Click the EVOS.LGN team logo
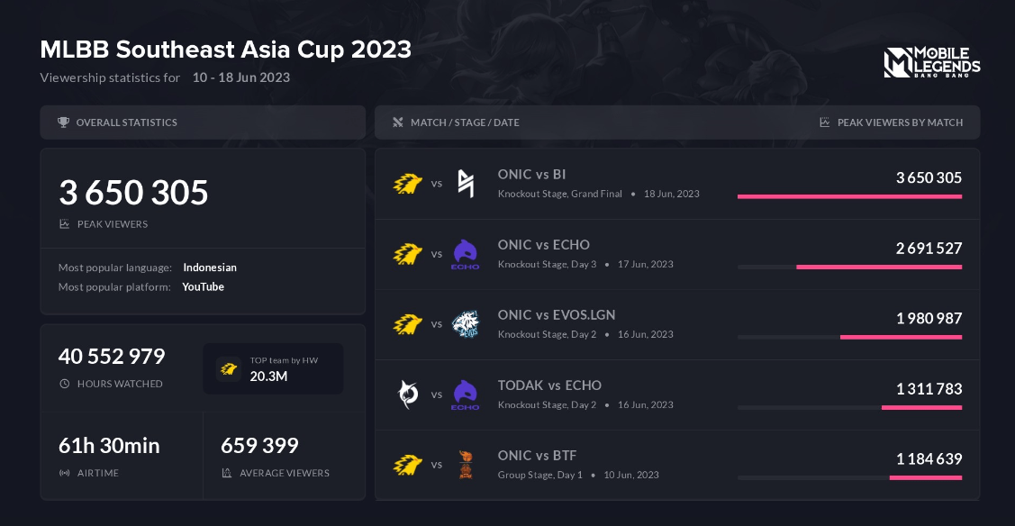Screen dimensions: 1015x526 (x=465, y=324)
